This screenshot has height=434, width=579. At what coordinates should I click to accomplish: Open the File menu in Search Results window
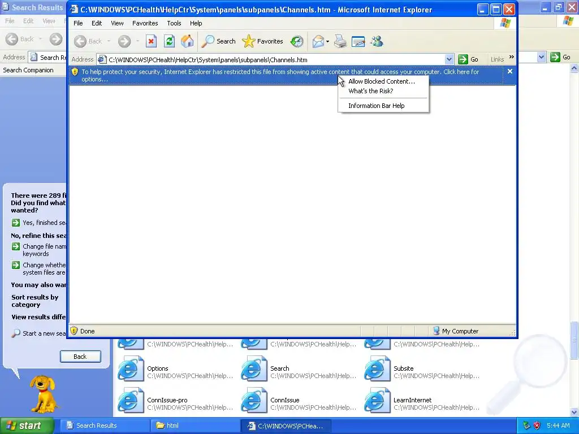tap(10, 21)
